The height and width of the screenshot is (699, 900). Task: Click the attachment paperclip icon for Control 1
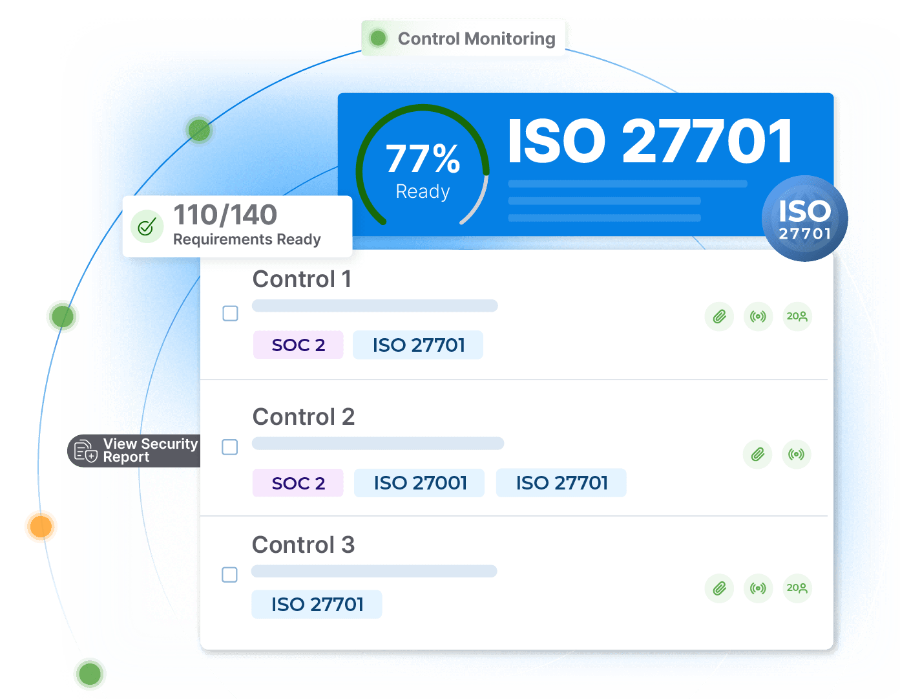[x=719, y=317]
